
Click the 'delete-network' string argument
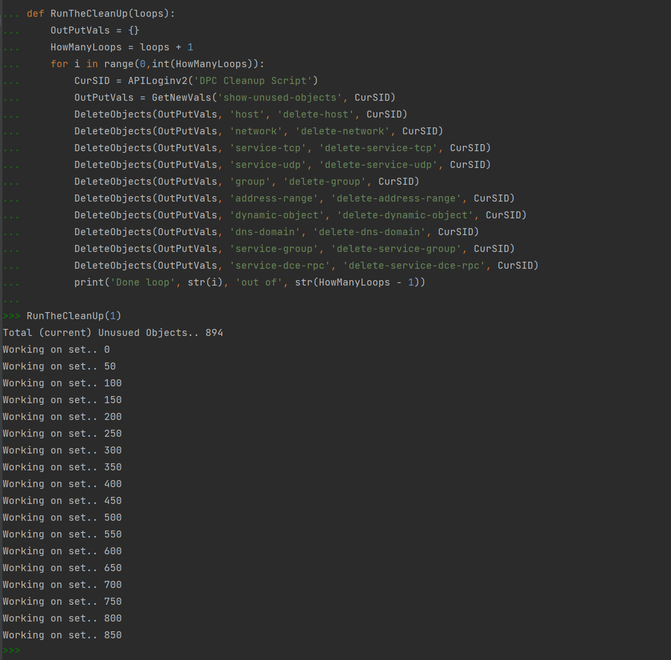(343, 131)
